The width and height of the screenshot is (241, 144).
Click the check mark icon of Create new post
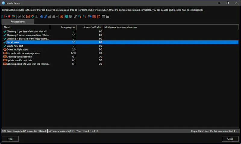pos(5,46)
